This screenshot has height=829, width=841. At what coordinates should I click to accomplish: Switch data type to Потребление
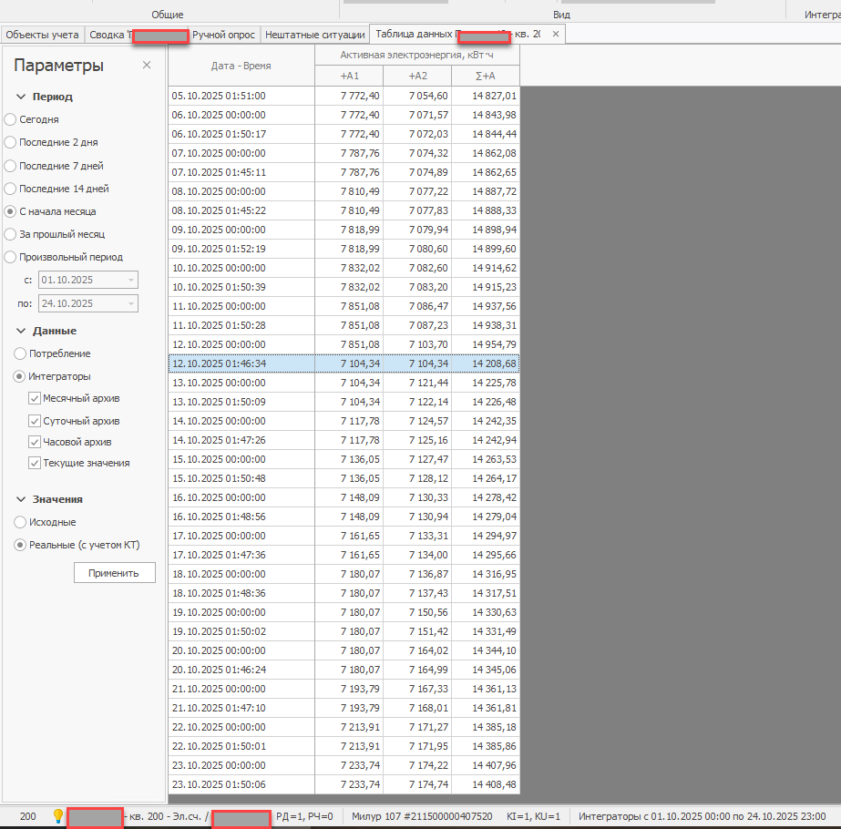tap(19, 353)
